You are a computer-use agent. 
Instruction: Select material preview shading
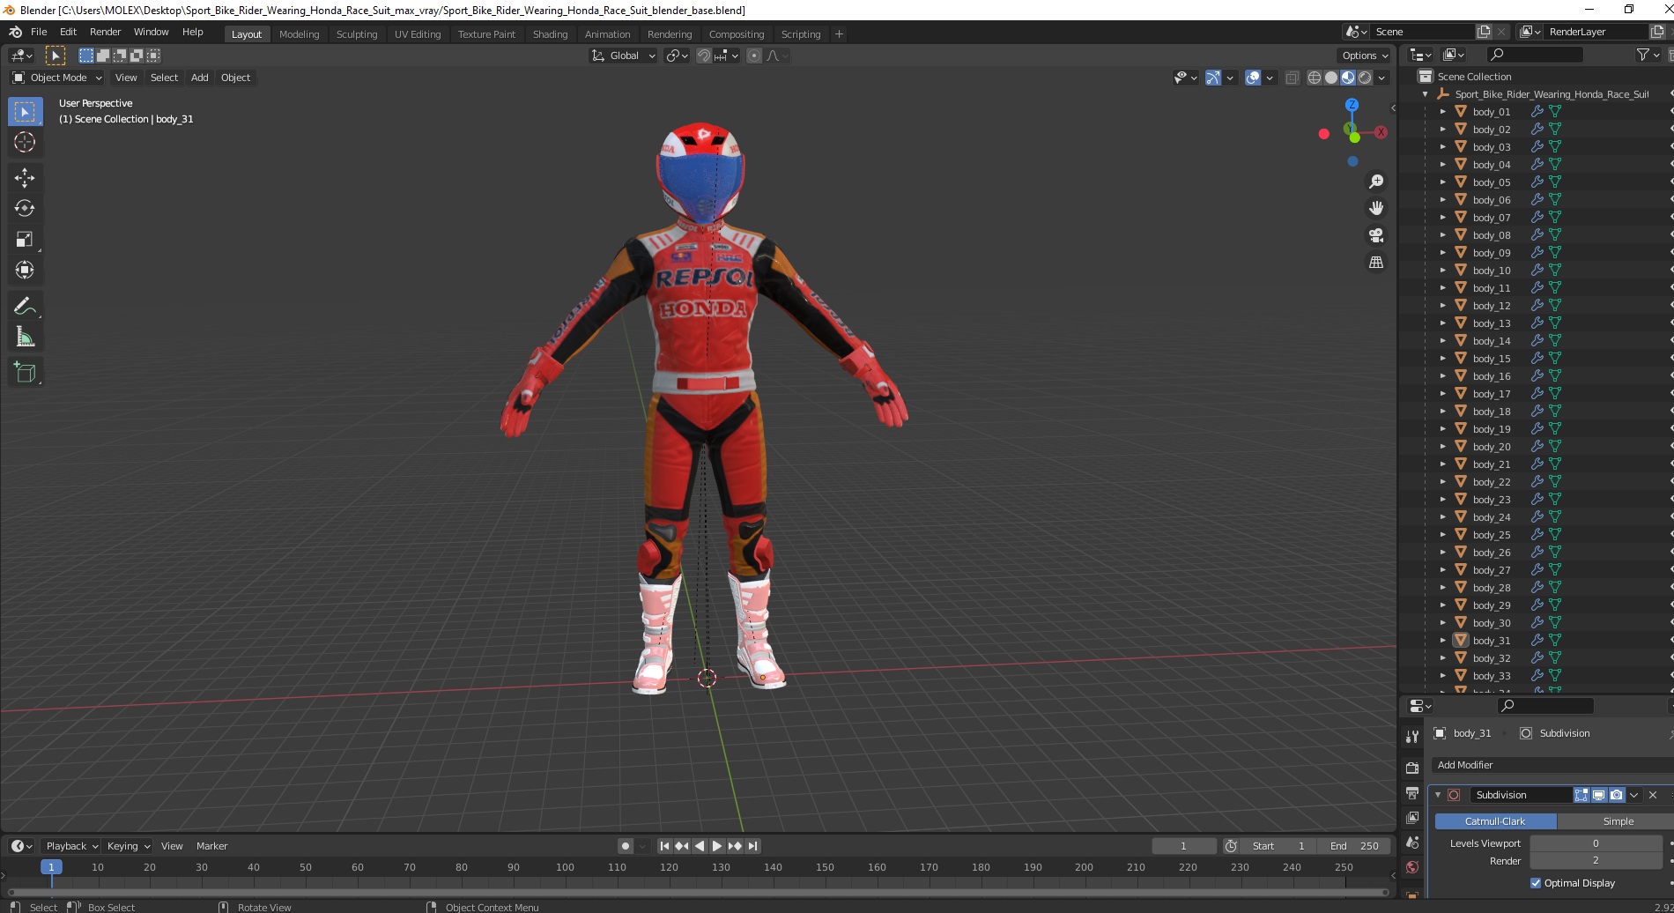click(x=1348, y=78)
